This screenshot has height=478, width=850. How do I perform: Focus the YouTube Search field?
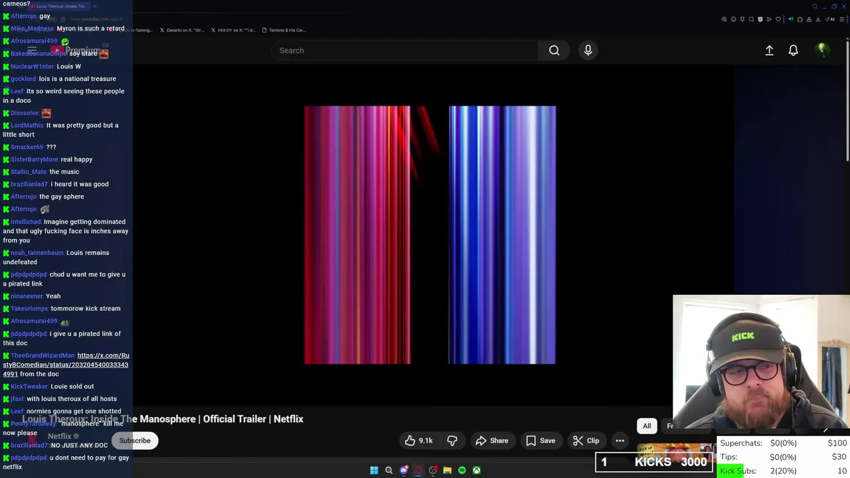coord(405,50)
